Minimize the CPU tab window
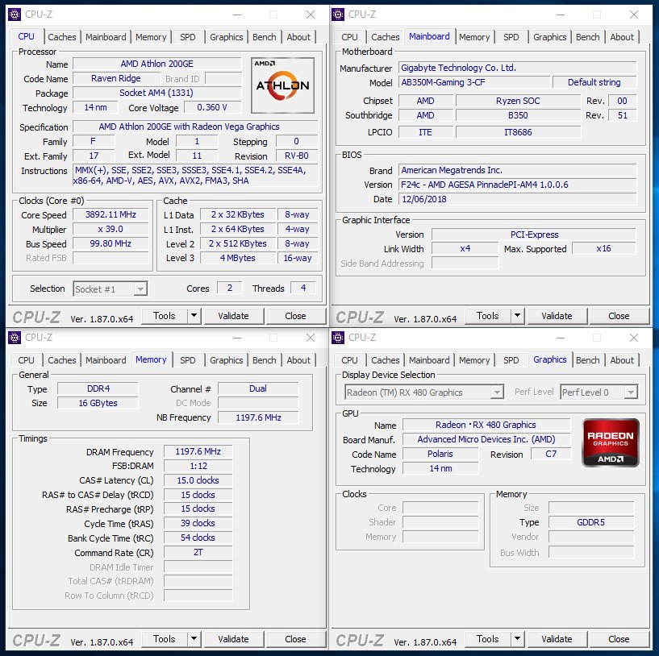 [x=237, y=15]
